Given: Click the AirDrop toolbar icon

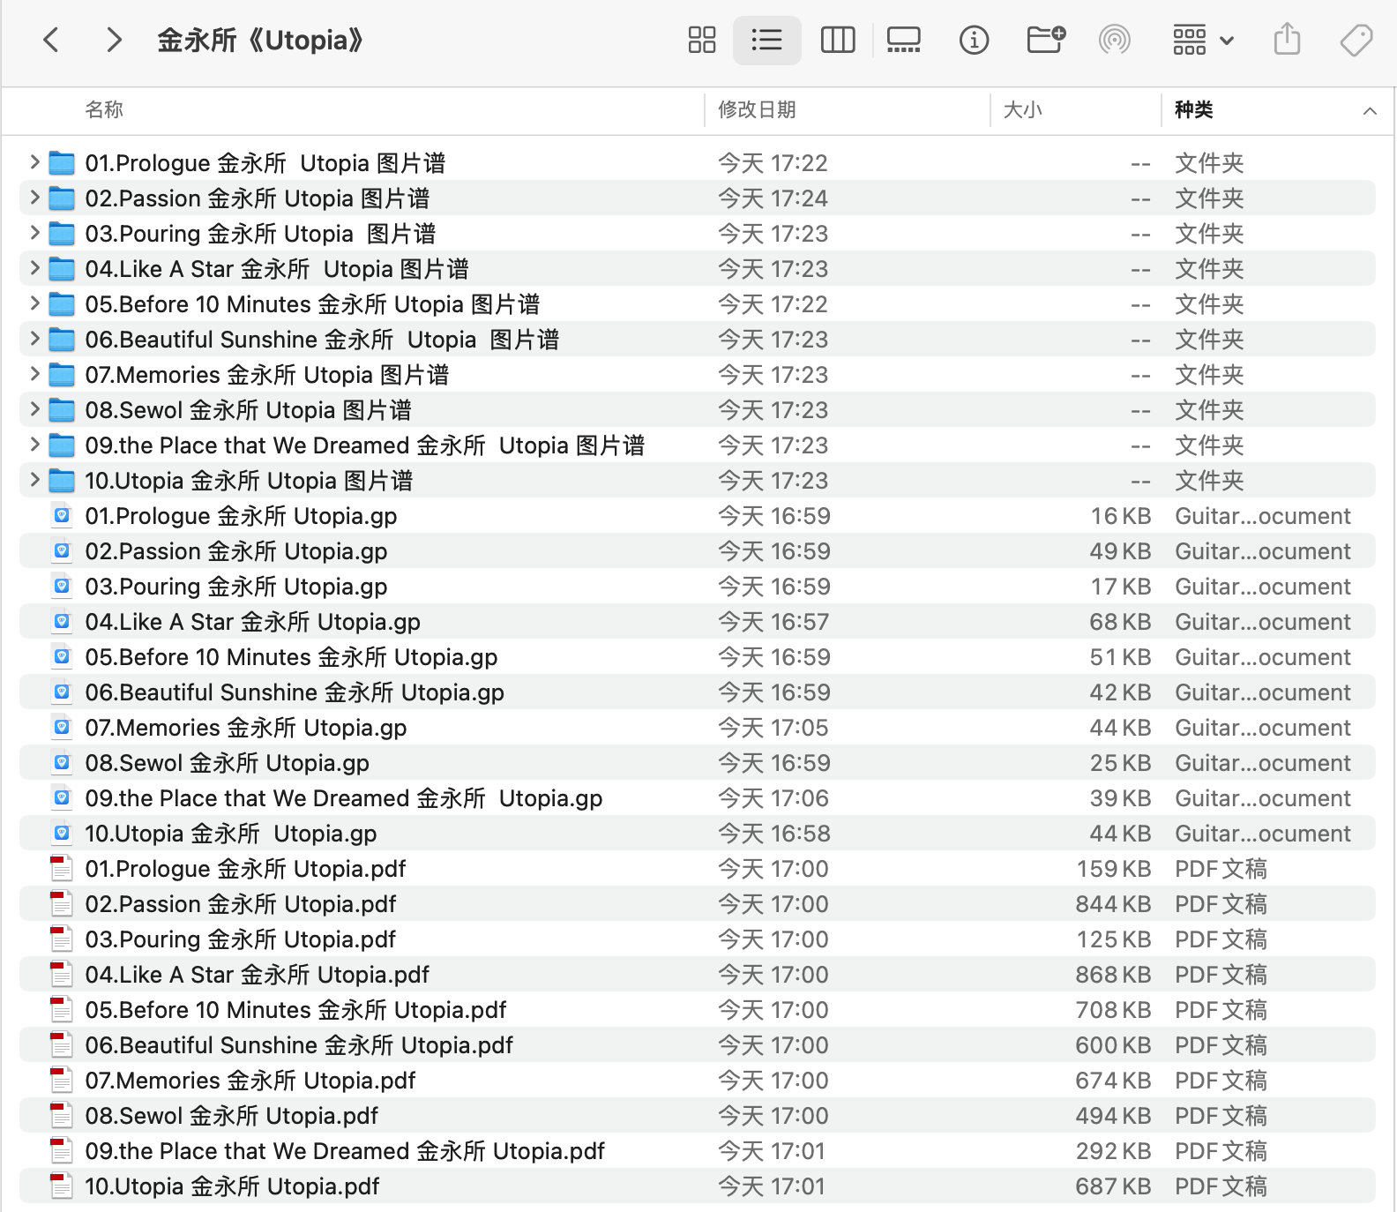Looking at the screenshot, I should (x=1115, y=40).
